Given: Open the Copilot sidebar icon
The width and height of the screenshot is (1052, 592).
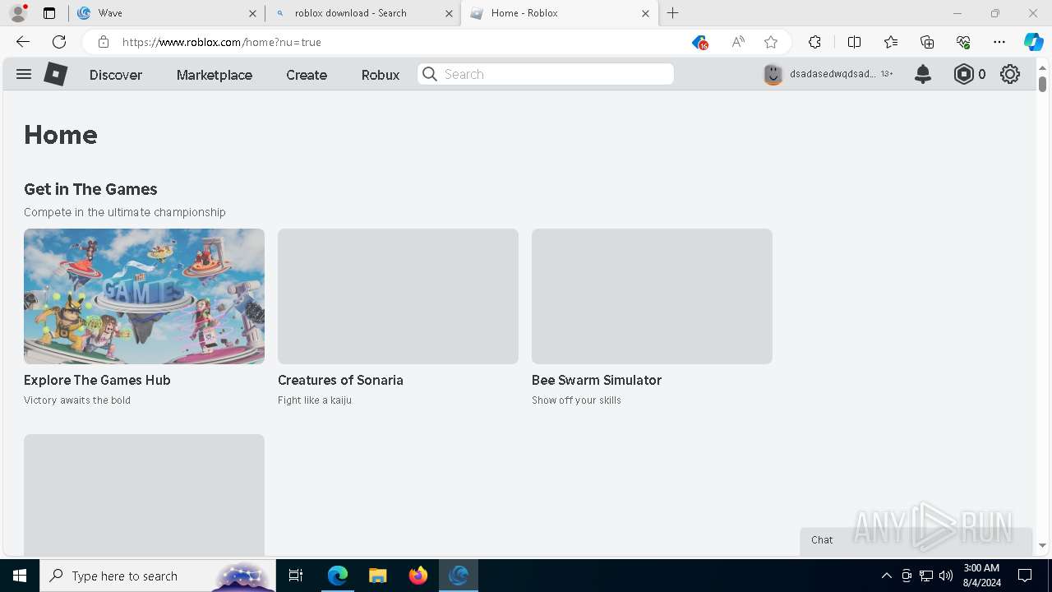Looking at the screenshot, I should (x=1033, y=42).
